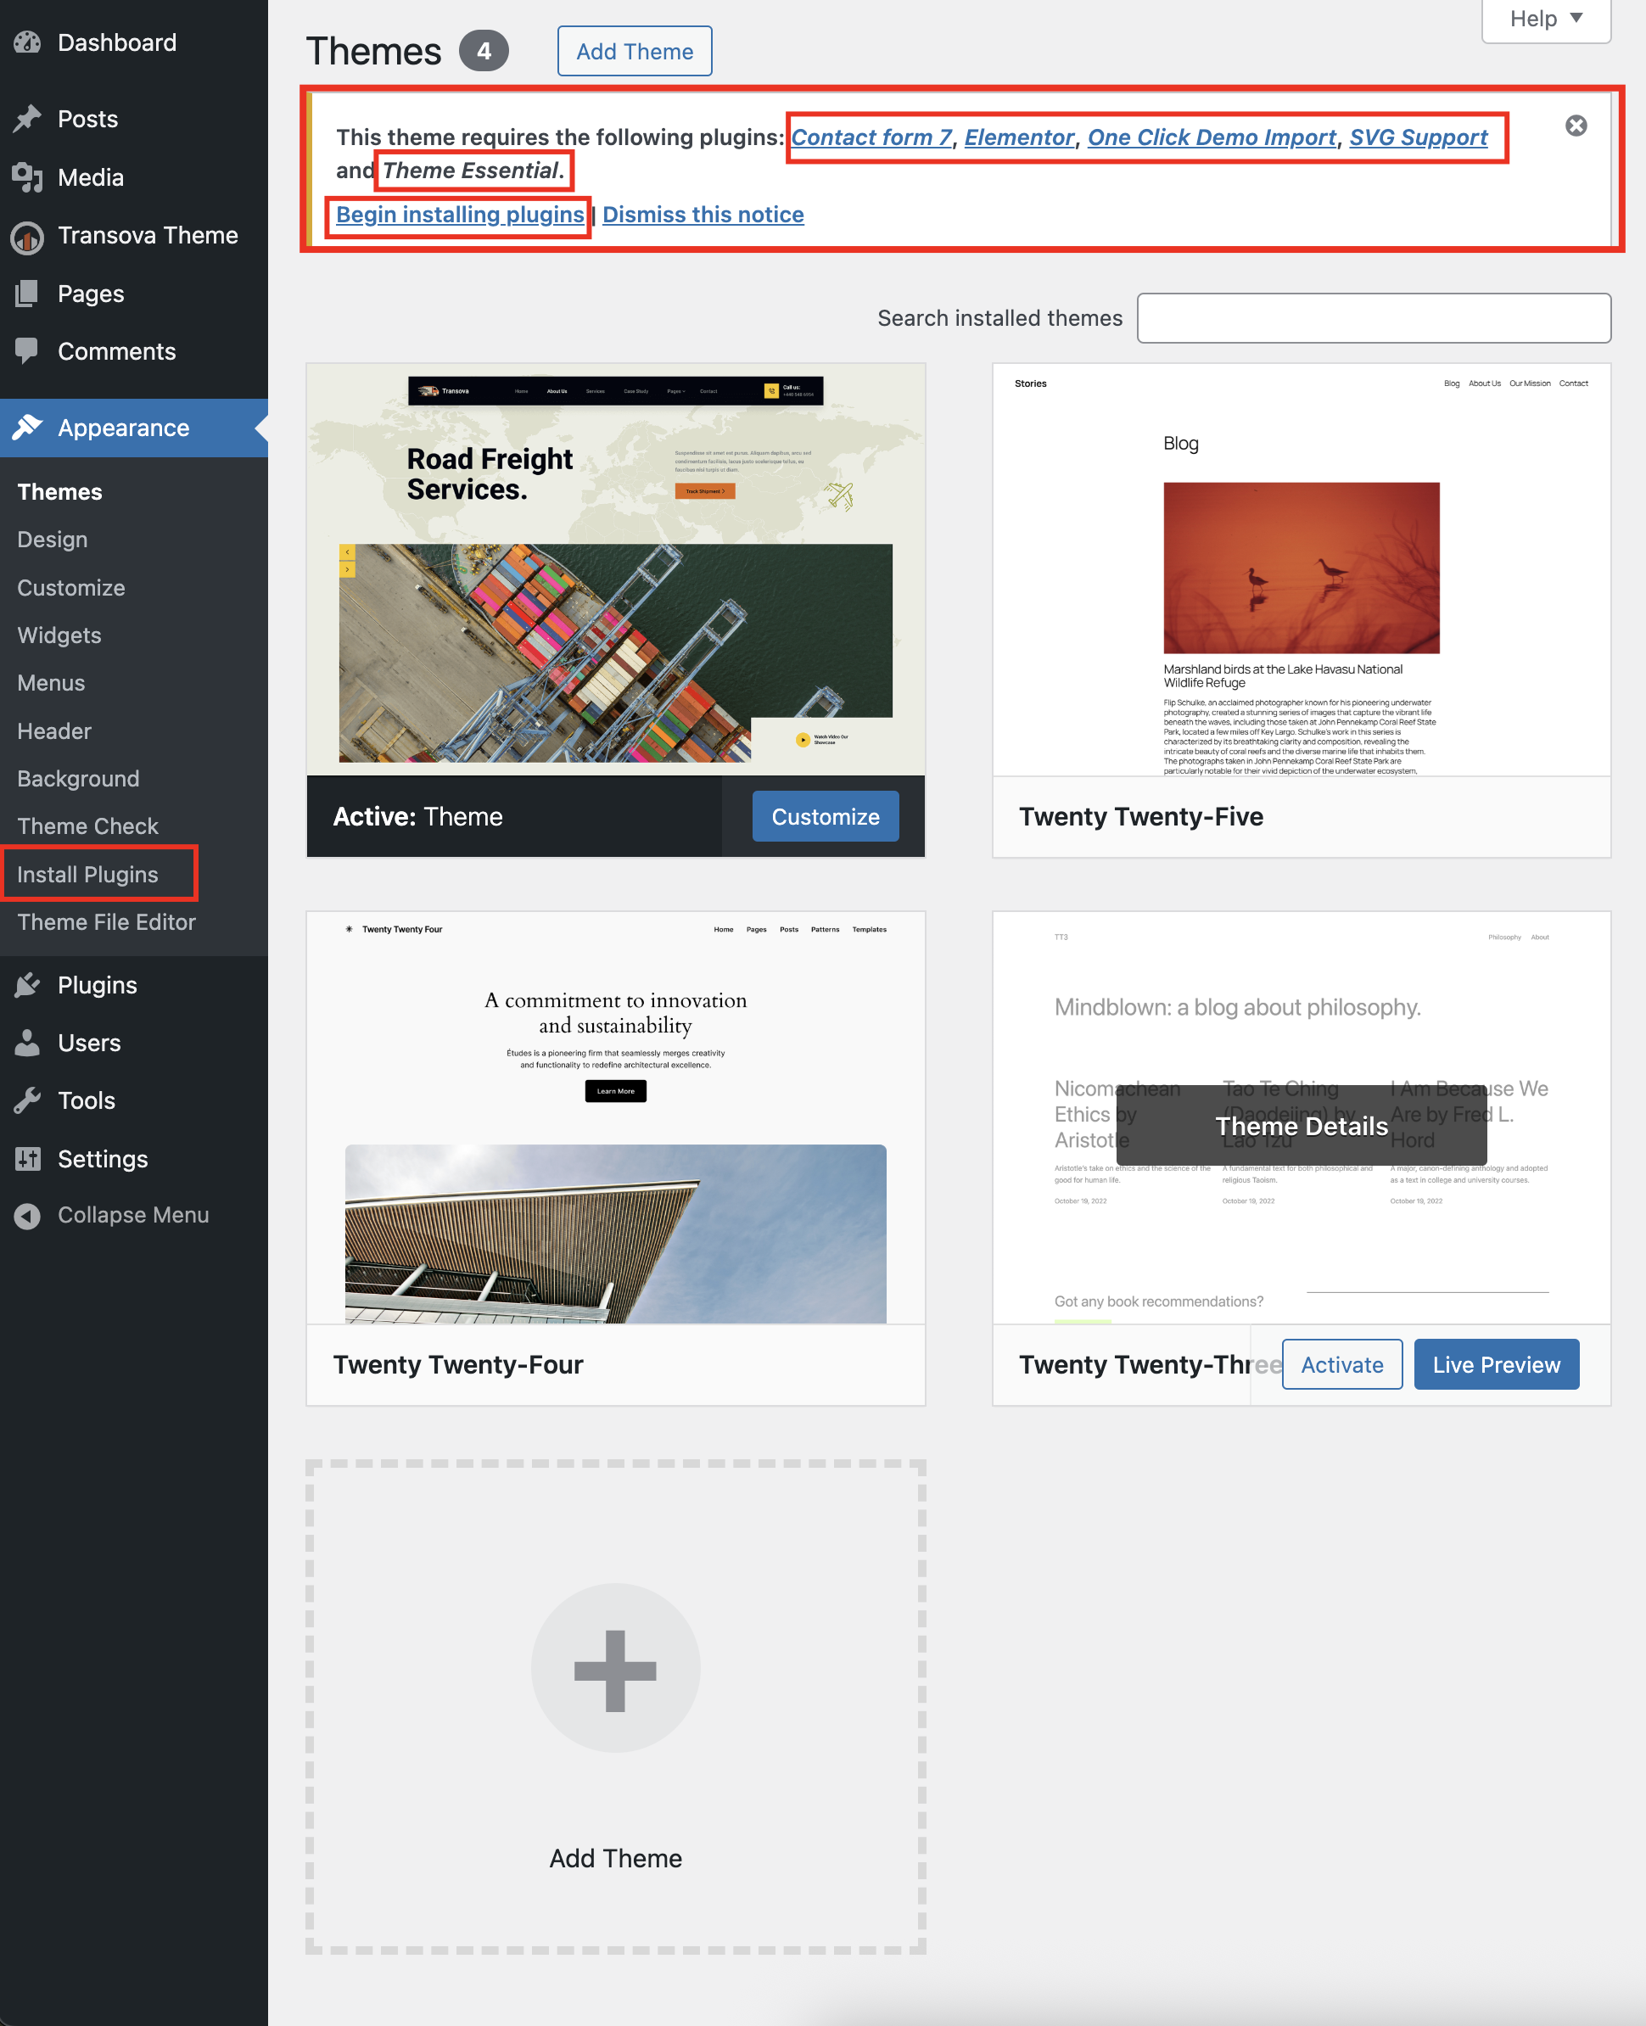Open the Widgets submenu item
This screenshot has height=2026, width=1646.
[59, 635]
